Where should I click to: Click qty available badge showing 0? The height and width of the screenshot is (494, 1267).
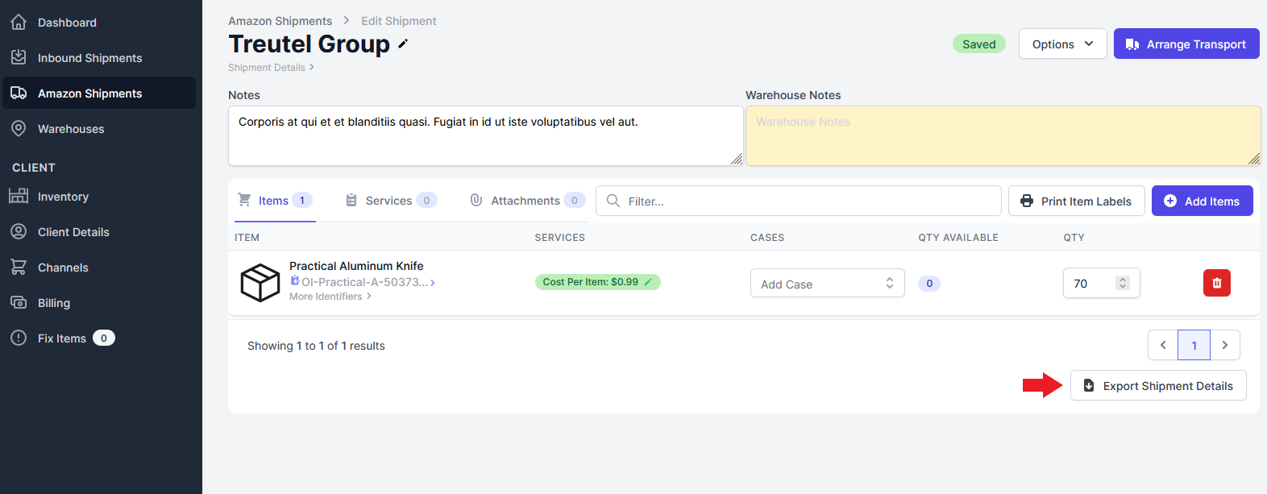929,284
